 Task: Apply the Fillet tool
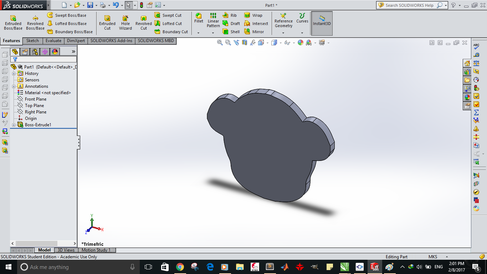click(199, 19)
